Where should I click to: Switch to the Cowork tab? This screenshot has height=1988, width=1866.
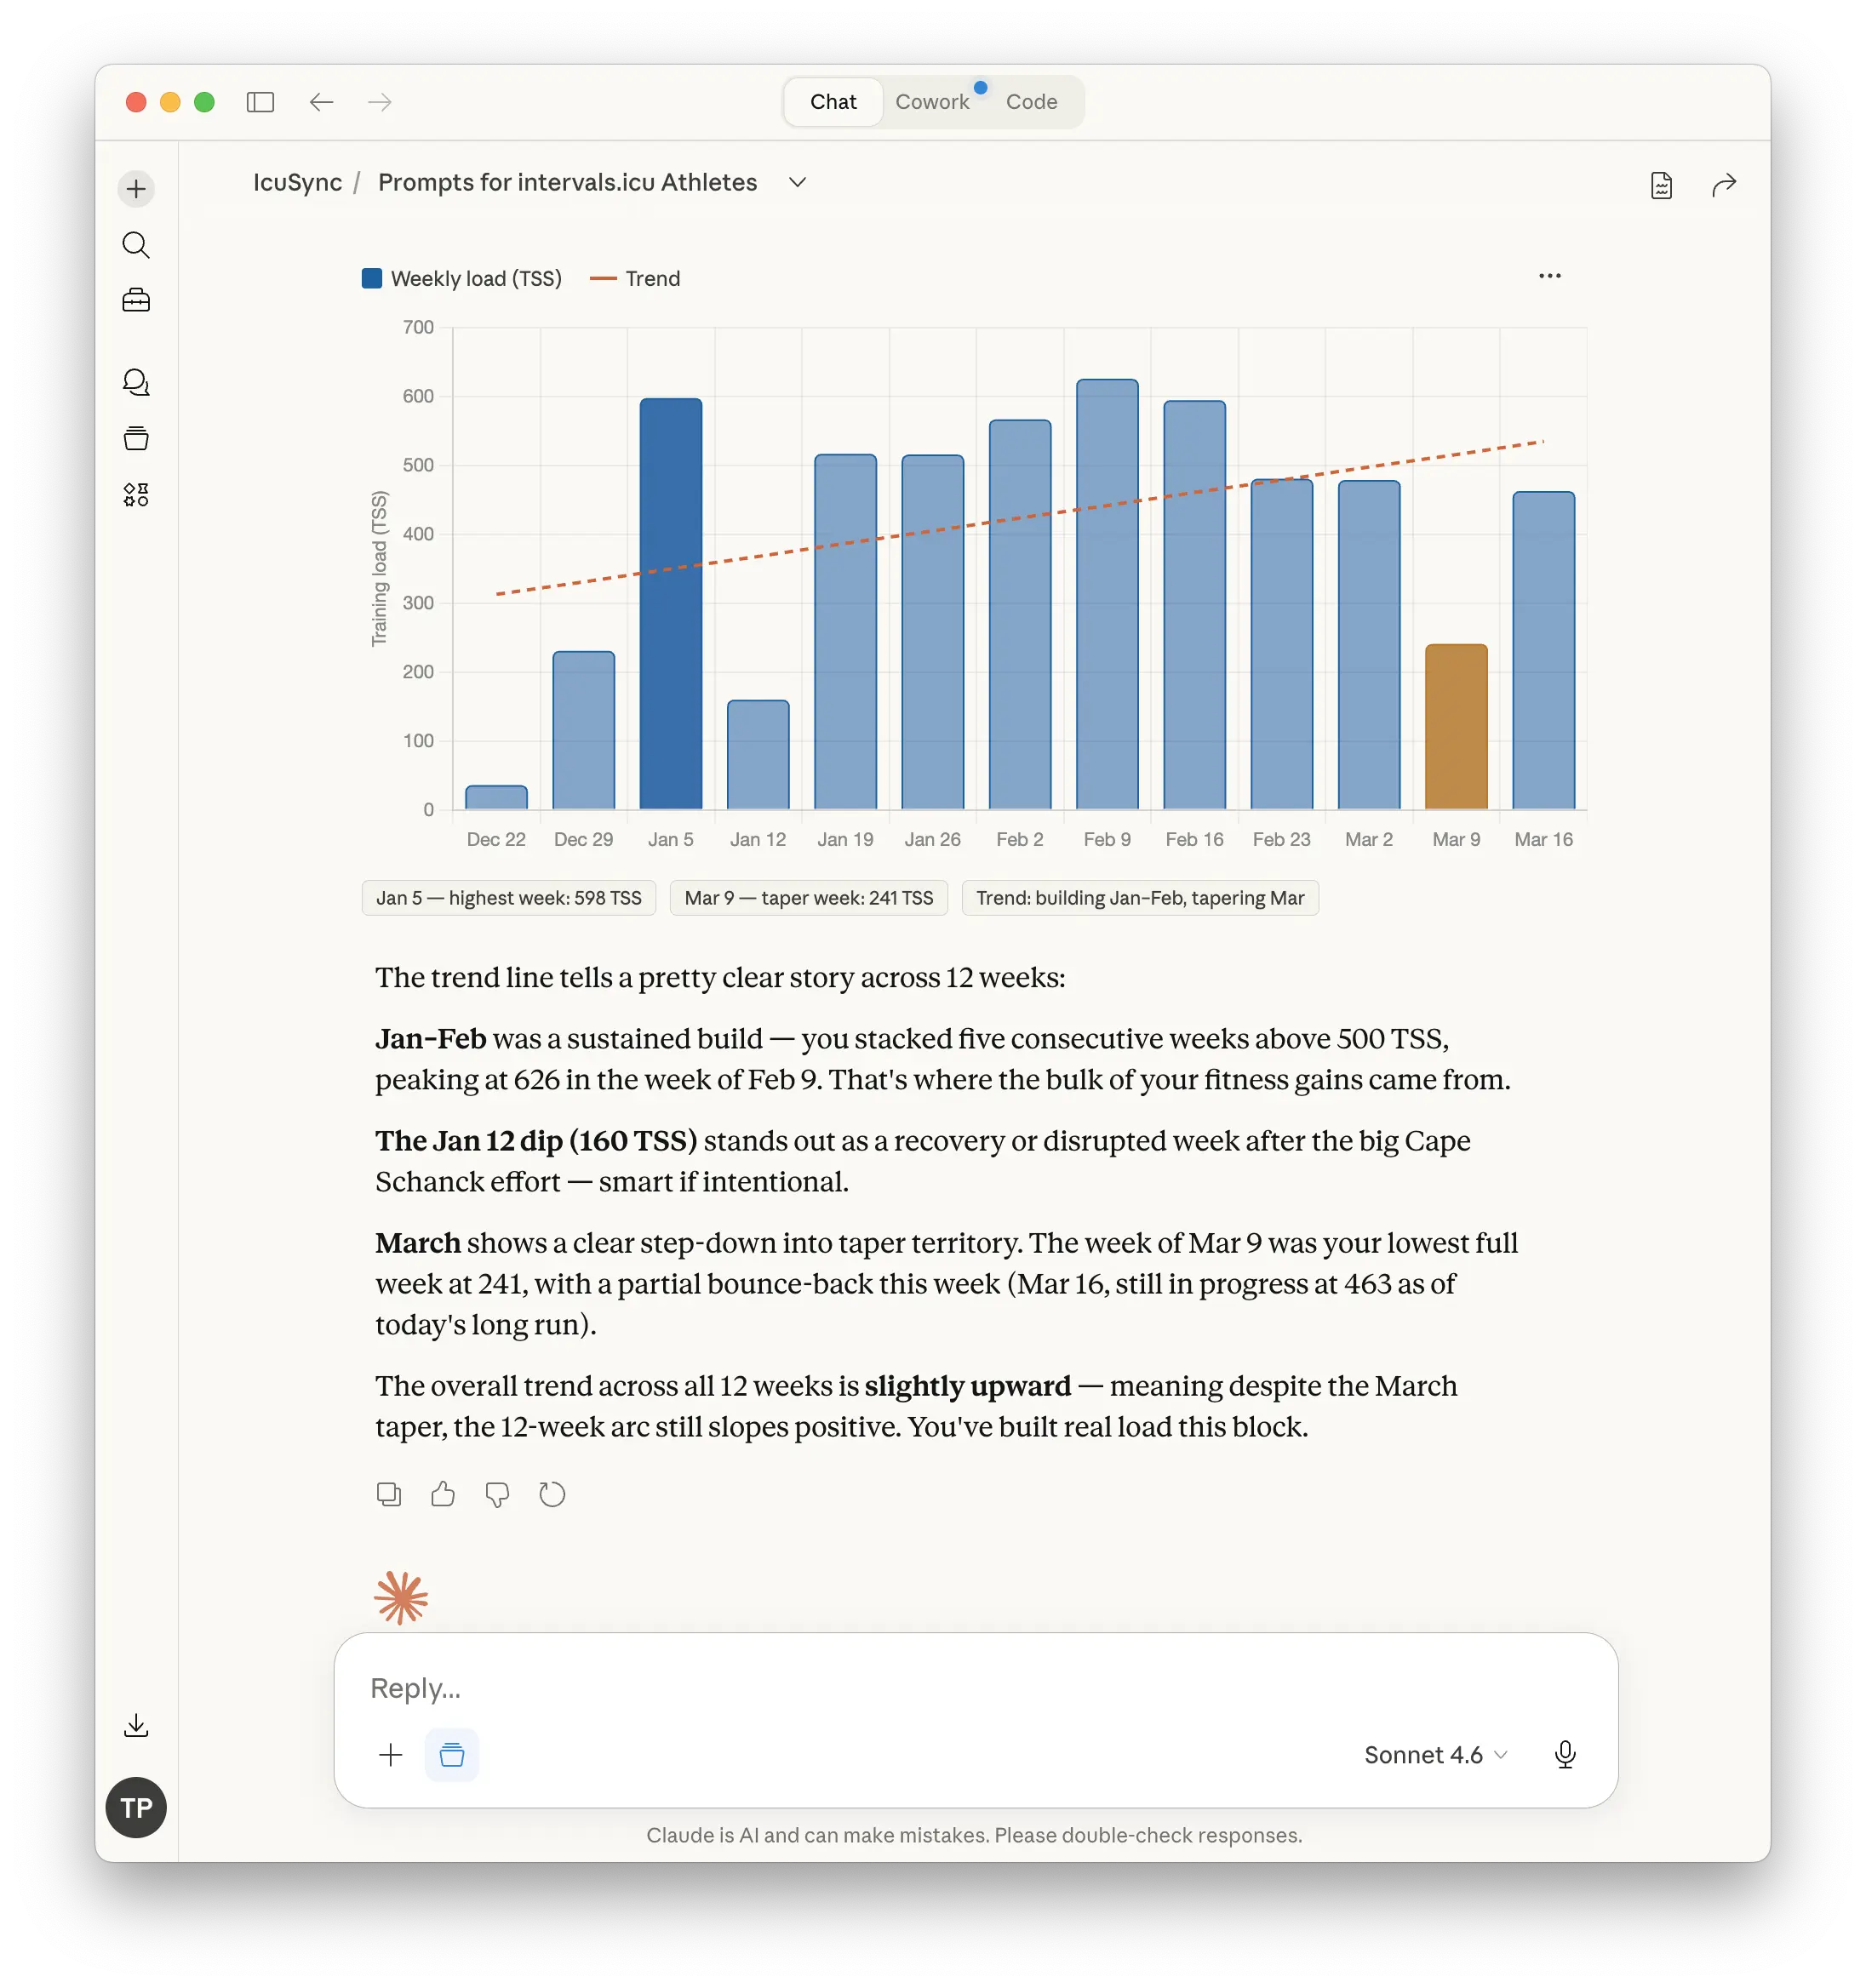932,102
